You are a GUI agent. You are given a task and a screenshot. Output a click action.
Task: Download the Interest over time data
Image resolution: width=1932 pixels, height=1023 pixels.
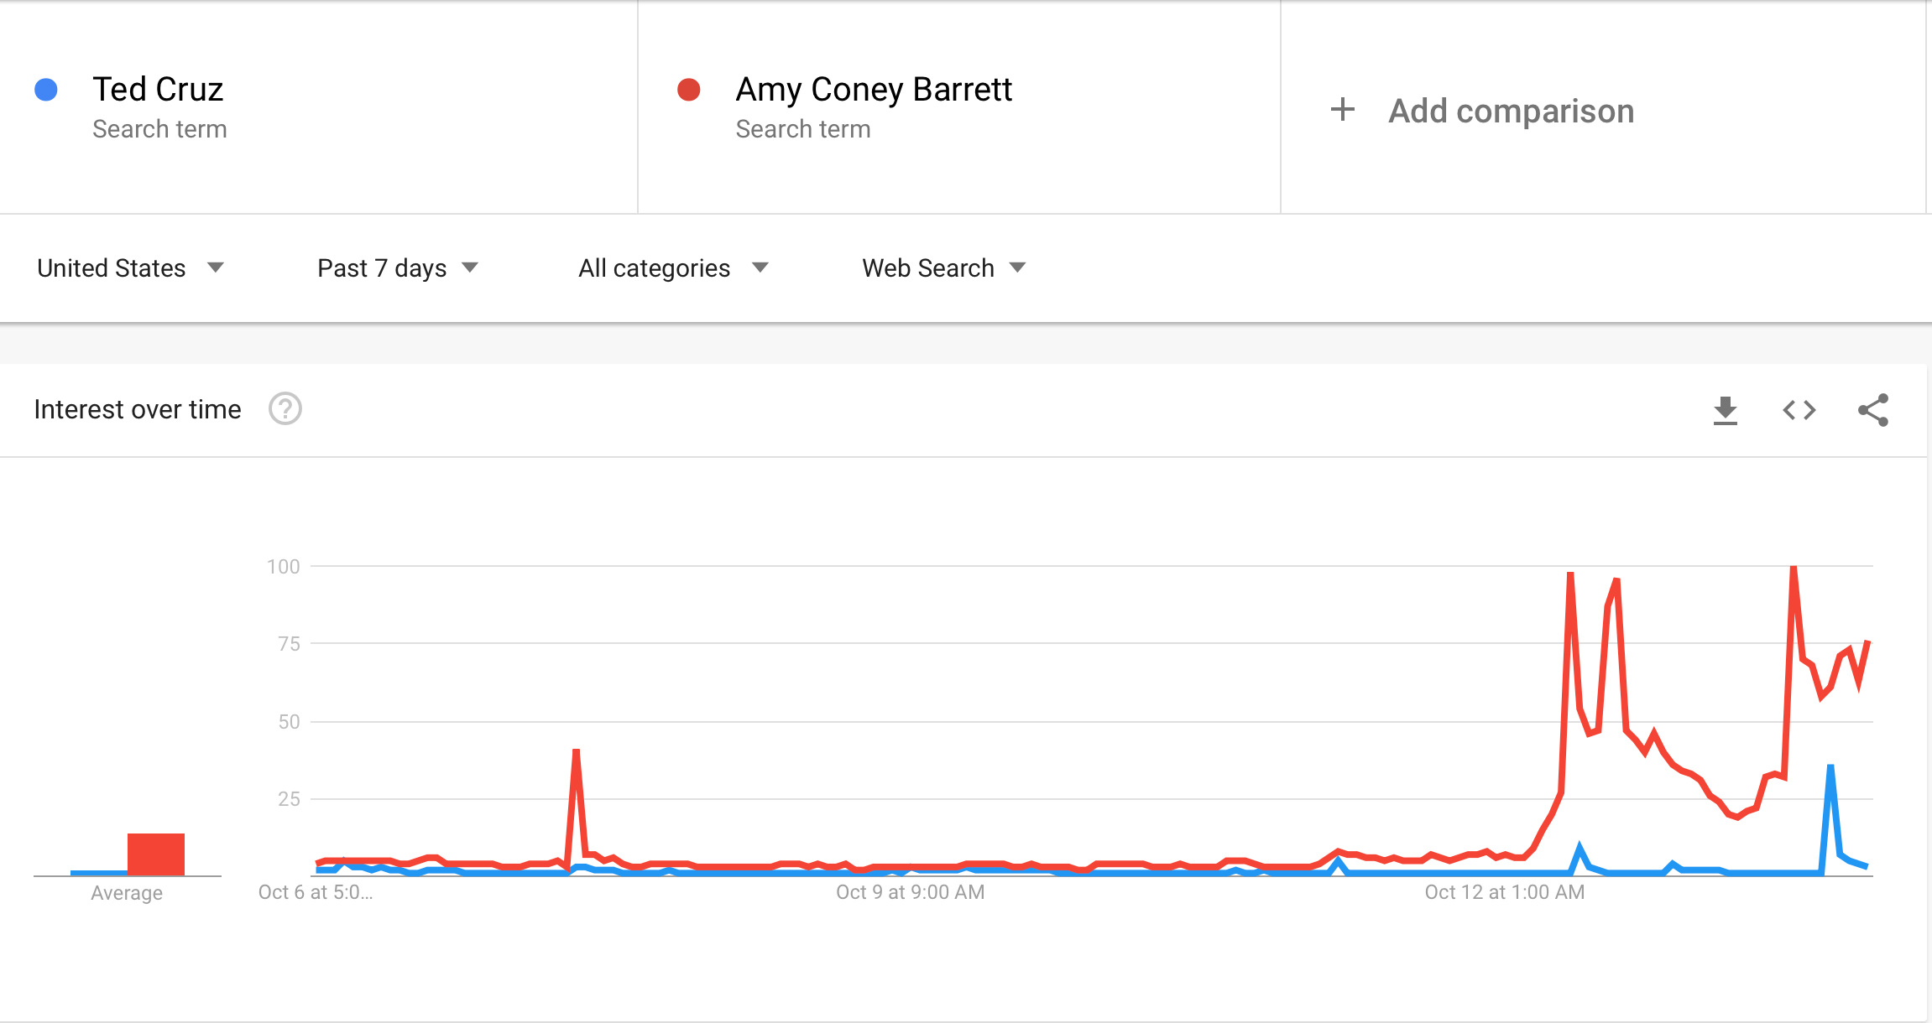pyautogui.click(x=1725, y=410)
